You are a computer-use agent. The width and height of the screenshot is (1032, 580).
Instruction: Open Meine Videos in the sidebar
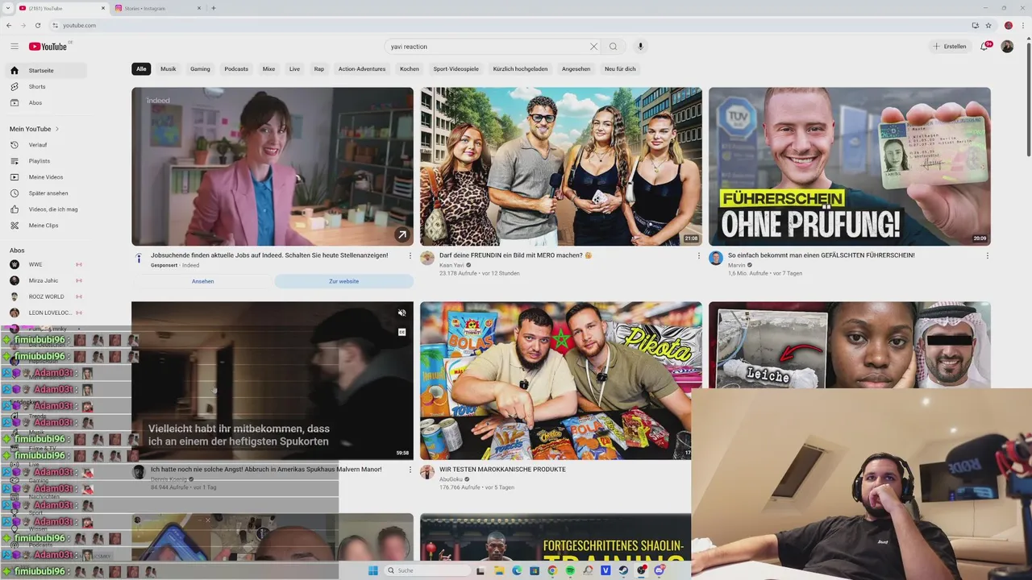tap(47, 177)
